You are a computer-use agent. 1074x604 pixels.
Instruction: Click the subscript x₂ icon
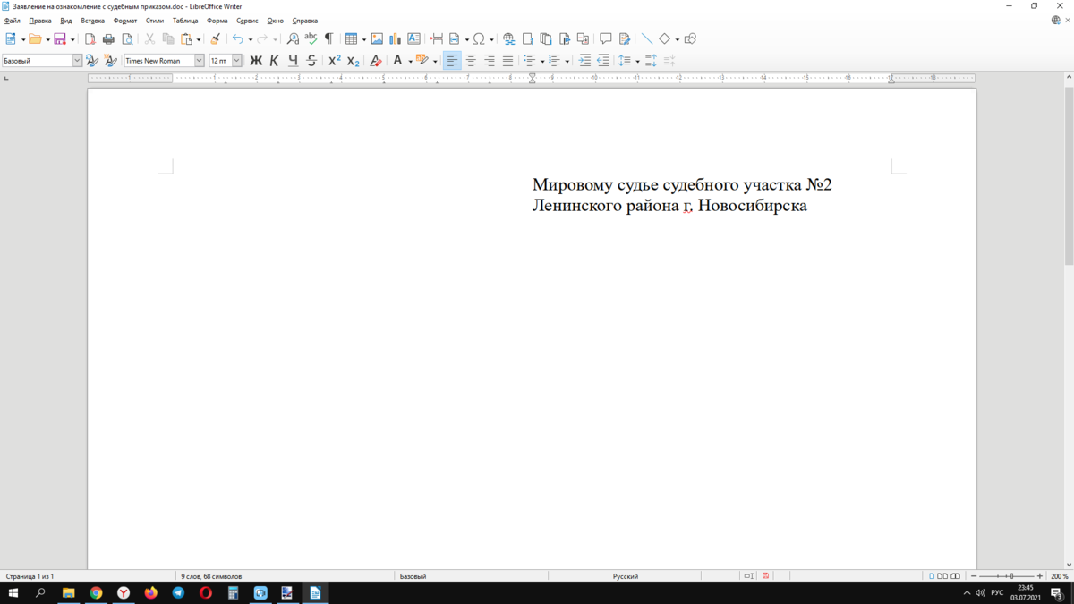pyautogui.click(x=353, y=60)
